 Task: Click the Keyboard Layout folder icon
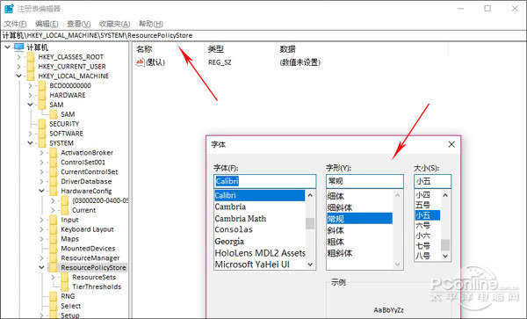tap(54, 229)
